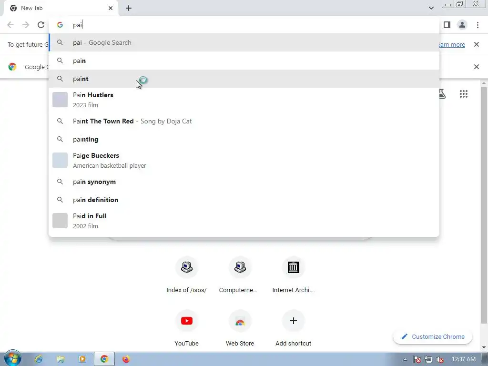Image resolution: width=488 pixels, height=366 pixels.
Task: Choose the 'pain' suggestion
Action: point(244,61)
